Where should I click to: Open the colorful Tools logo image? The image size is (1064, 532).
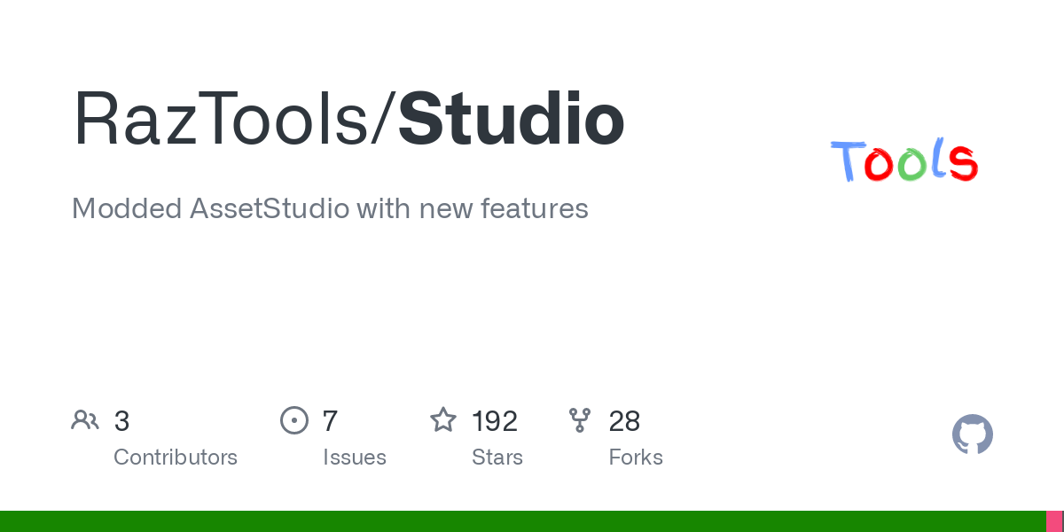[904, 160]
